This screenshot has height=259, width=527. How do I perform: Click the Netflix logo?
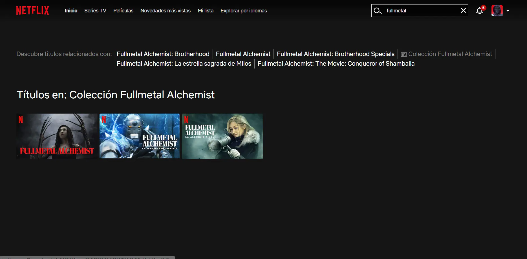coord(32,11)
